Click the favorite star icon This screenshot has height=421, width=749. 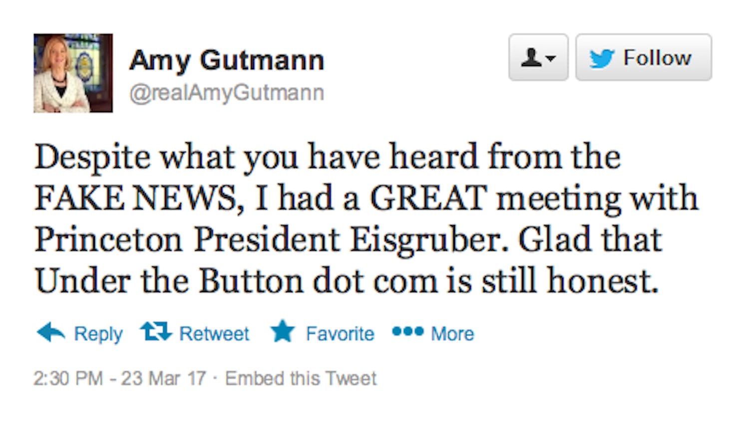tap(283, 332)
